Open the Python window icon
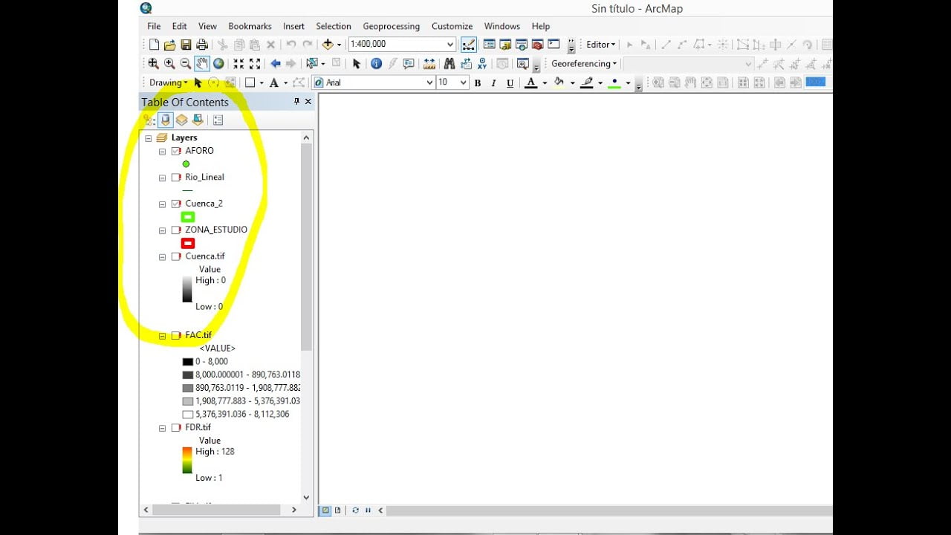 554,45
